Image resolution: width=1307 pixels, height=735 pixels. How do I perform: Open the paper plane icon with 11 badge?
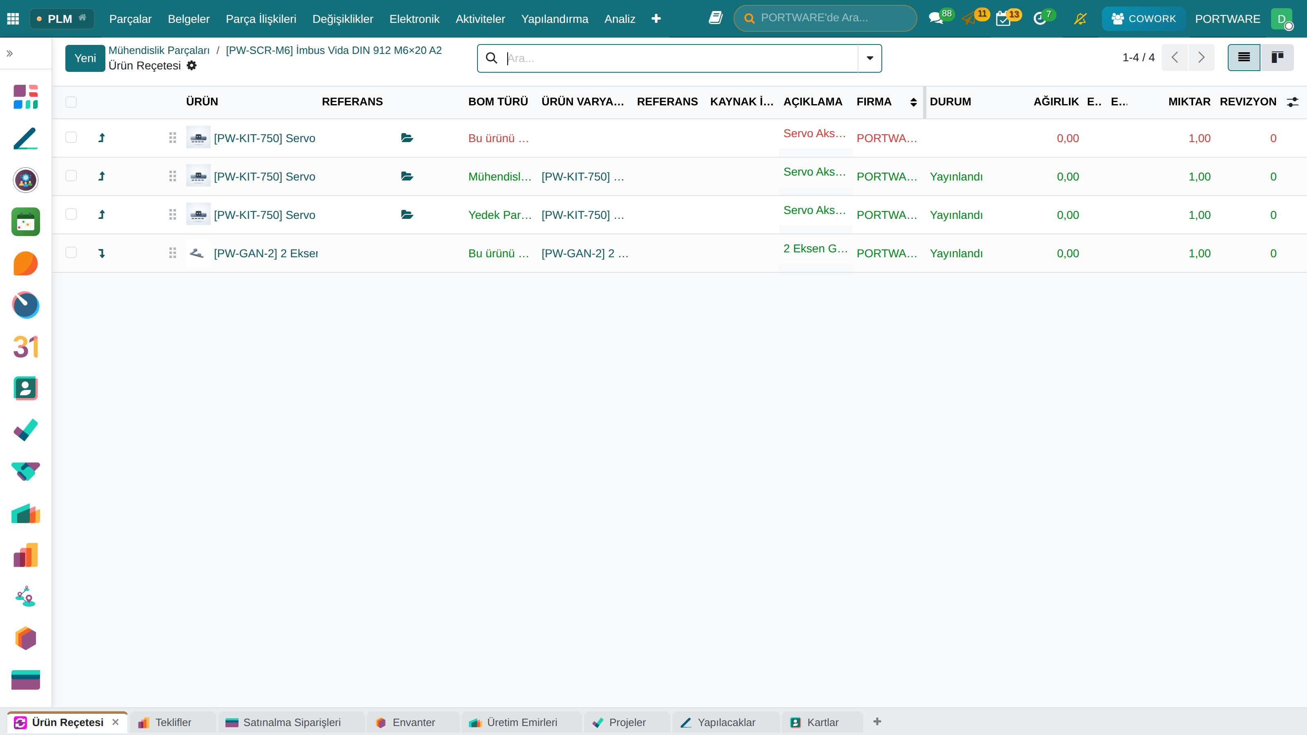pos(969,19)
